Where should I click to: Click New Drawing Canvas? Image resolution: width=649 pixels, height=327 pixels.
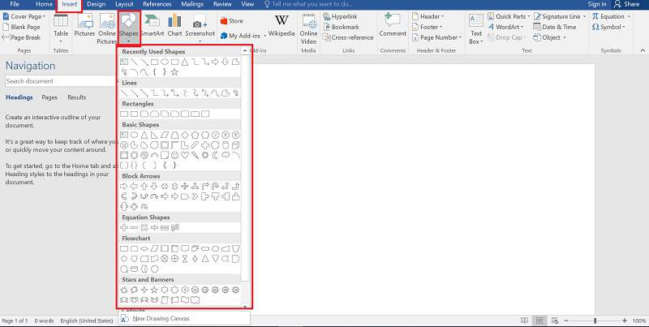click(161, 318)
